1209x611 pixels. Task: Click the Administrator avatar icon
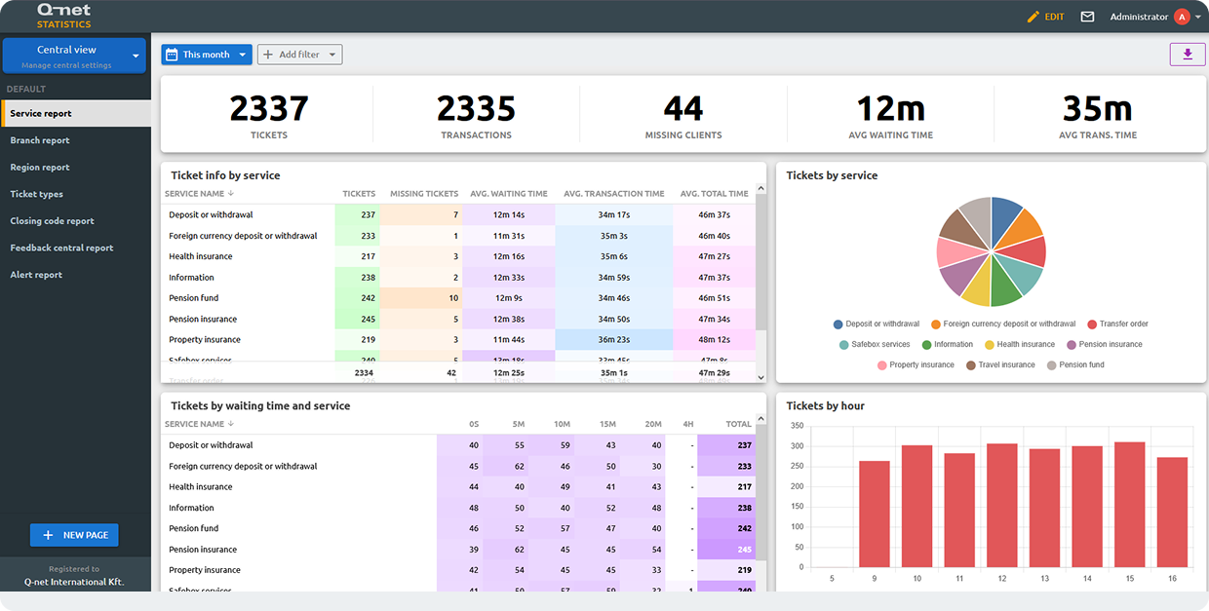[1182, 17]
